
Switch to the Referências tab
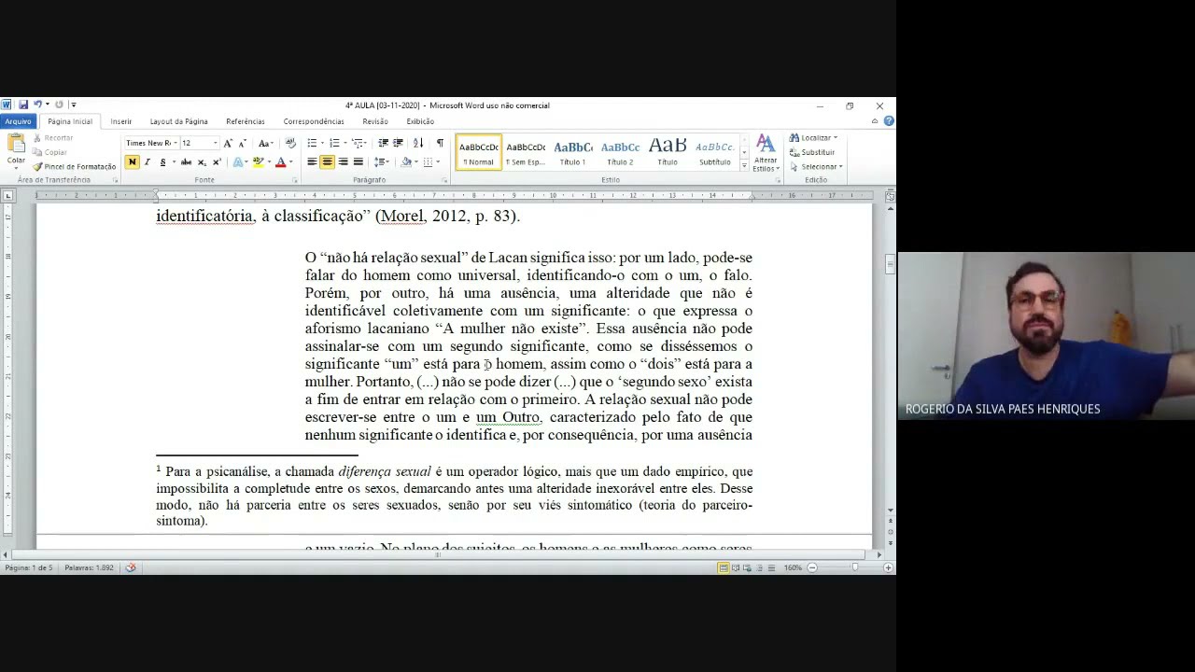(x=245, y=121)
